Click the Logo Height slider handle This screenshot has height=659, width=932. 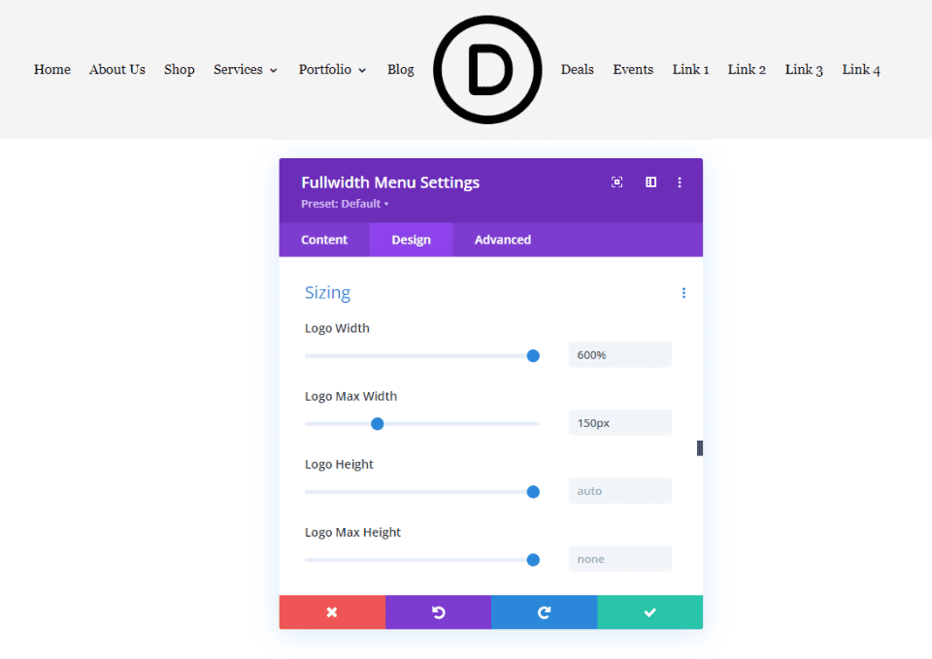point(533,492)
